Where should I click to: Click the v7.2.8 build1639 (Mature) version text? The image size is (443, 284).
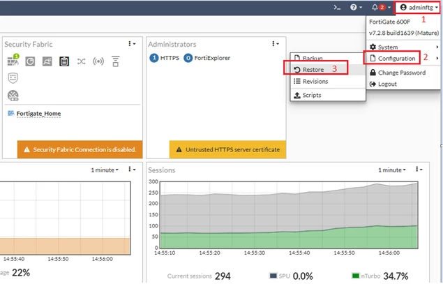pyautogui.click(x=404, y=33)
